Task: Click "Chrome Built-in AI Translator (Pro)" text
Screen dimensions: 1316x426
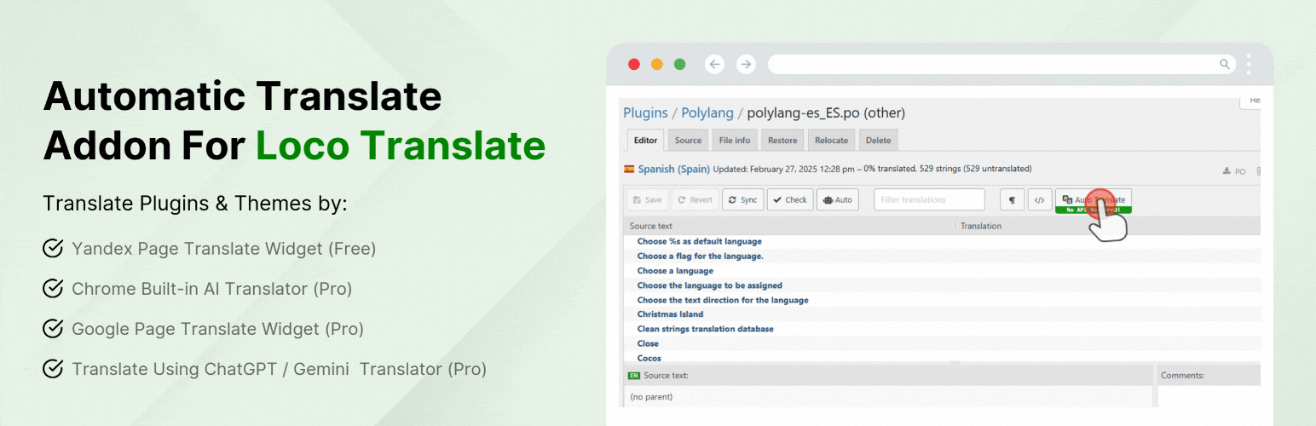Action: tap(212, 289)
